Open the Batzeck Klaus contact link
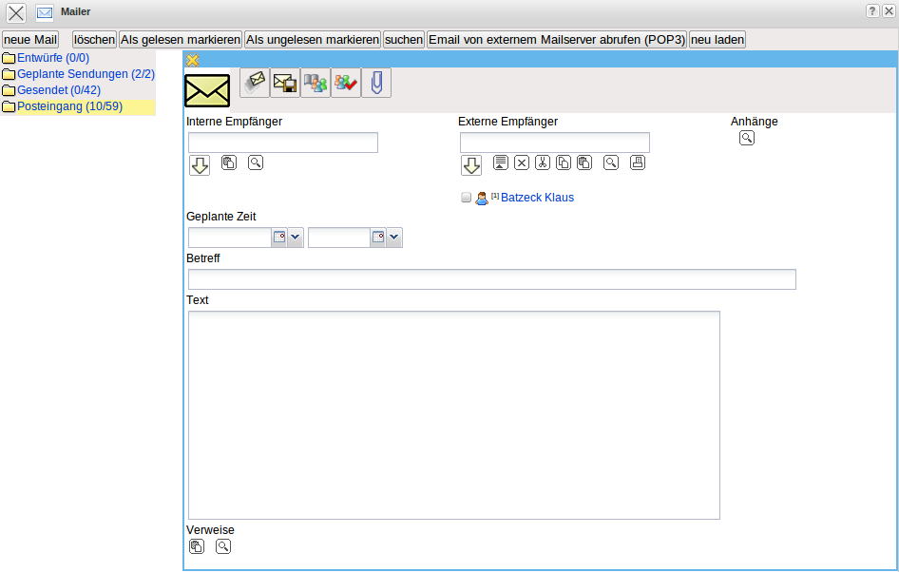899x572 pixels. 537,199
